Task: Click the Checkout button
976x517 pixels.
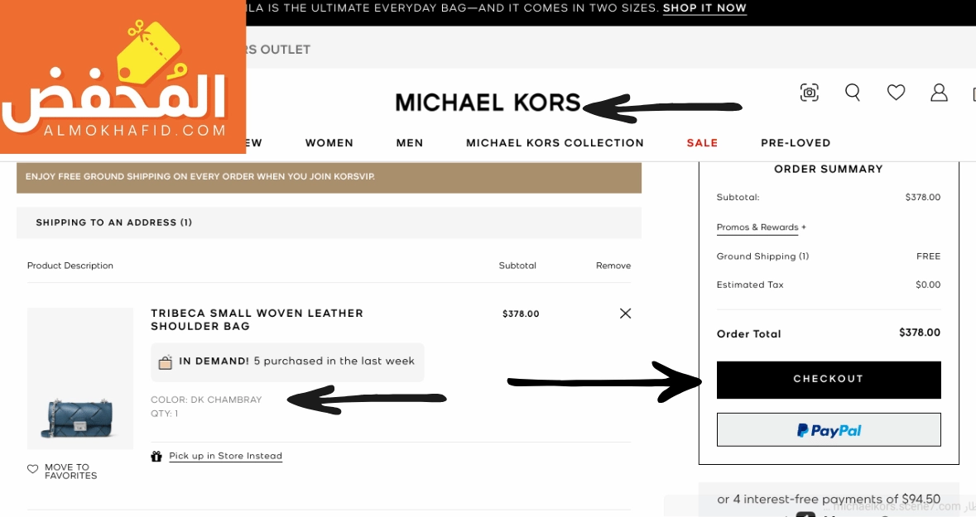Action: click(x=829, y=380)
